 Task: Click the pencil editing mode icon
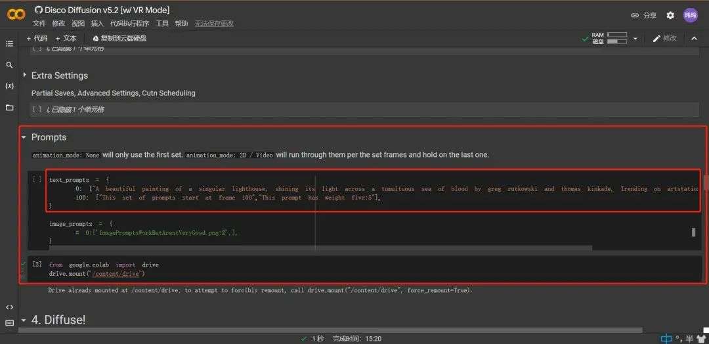[x=656, y=39]
